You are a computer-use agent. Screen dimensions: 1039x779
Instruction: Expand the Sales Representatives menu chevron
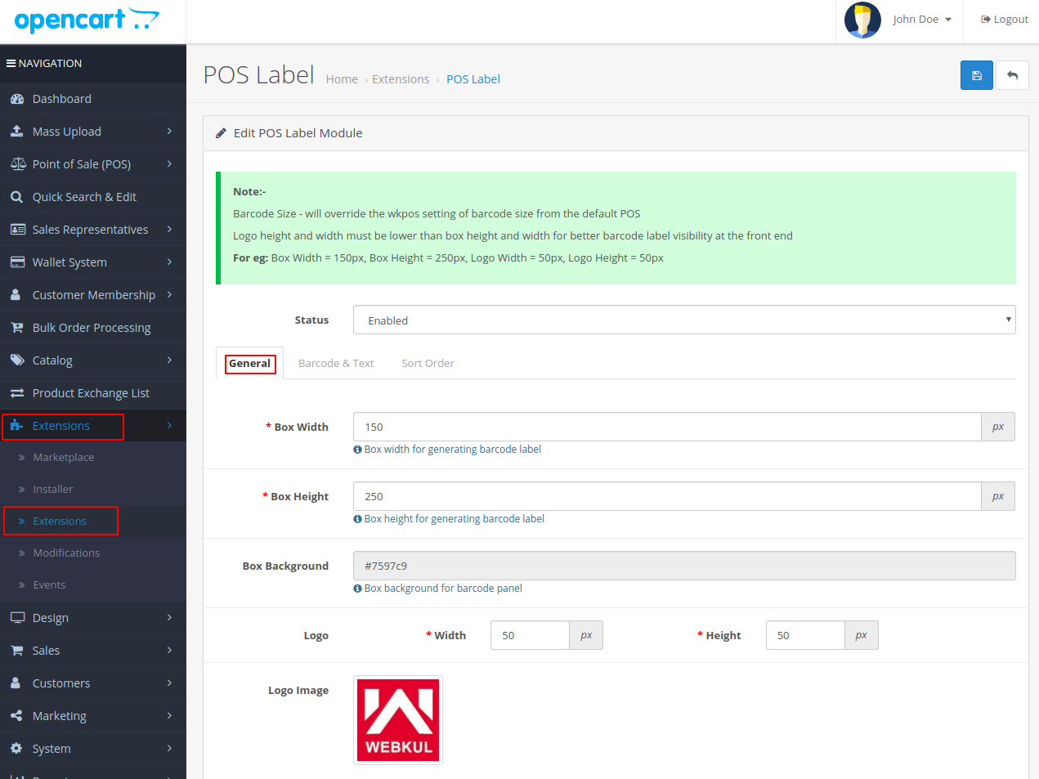[169, 229]
